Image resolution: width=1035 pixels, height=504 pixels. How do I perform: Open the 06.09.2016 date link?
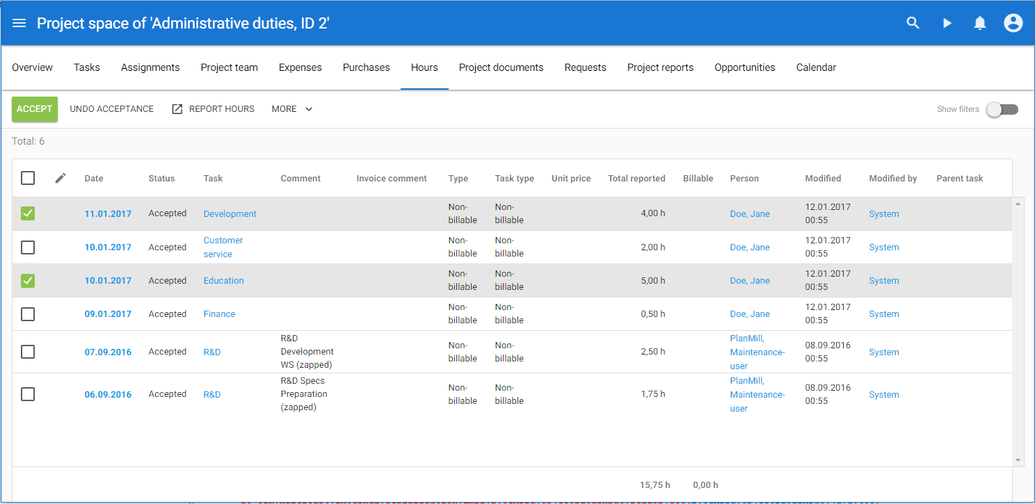coord(108,395)
